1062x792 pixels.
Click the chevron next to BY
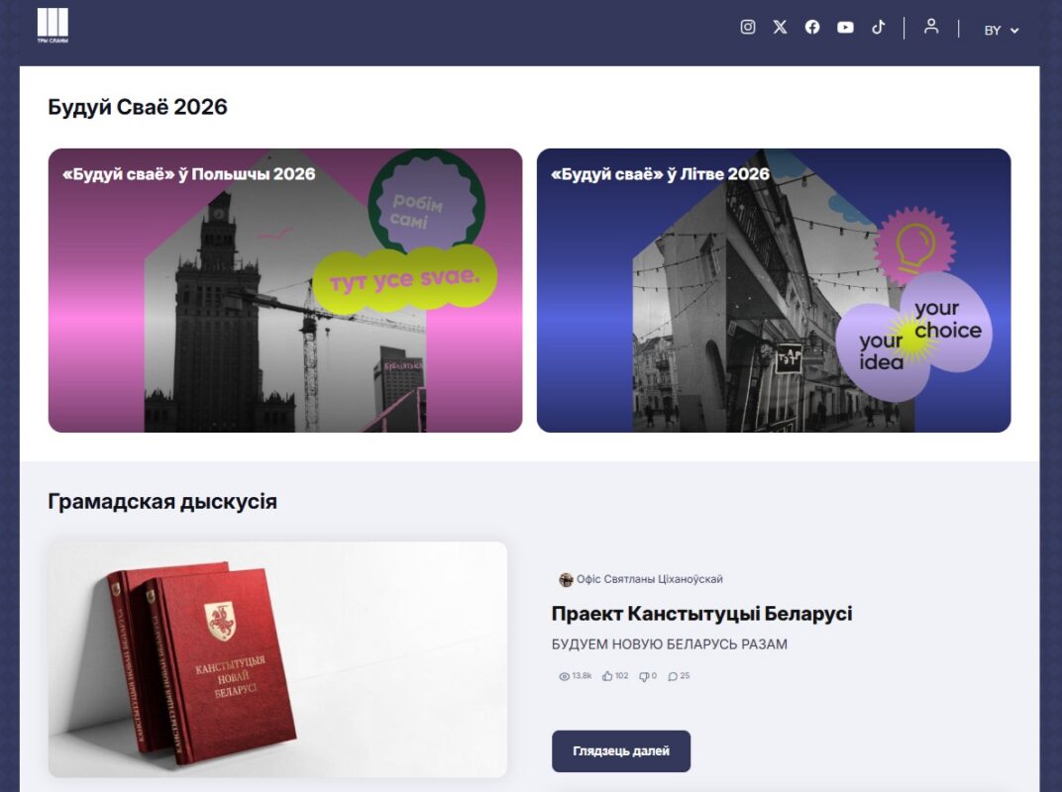tap(1014, 31)
